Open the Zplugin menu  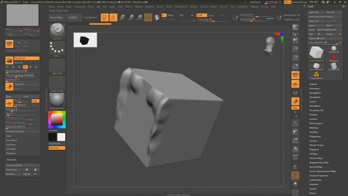(254, 7)
